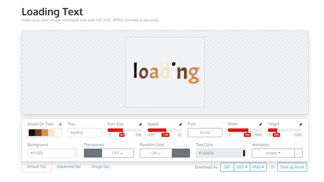
Task: Open the breath Animation dropdown
Action: (273, 153)
